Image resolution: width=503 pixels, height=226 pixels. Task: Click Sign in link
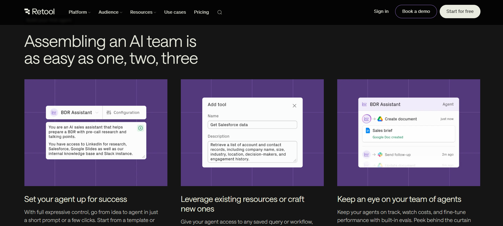pyautogui.click(x=381, y=11)
